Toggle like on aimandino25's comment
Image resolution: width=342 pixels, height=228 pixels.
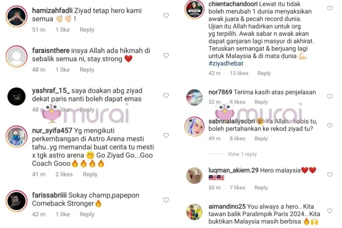pos(329,211)
